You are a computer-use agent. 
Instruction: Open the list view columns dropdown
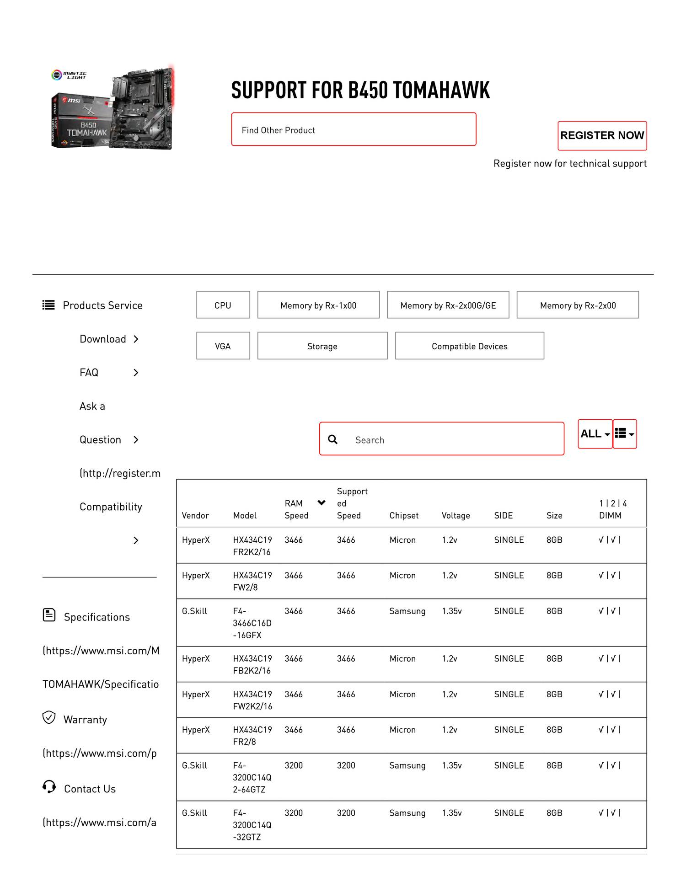624,434
